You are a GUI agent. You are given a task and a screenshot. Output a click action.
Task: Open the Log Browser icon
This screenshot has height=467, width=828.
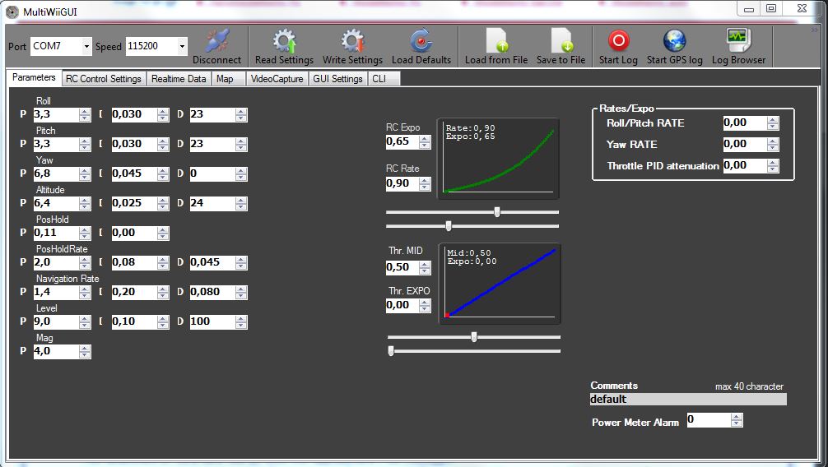click(x=737, y=40)
